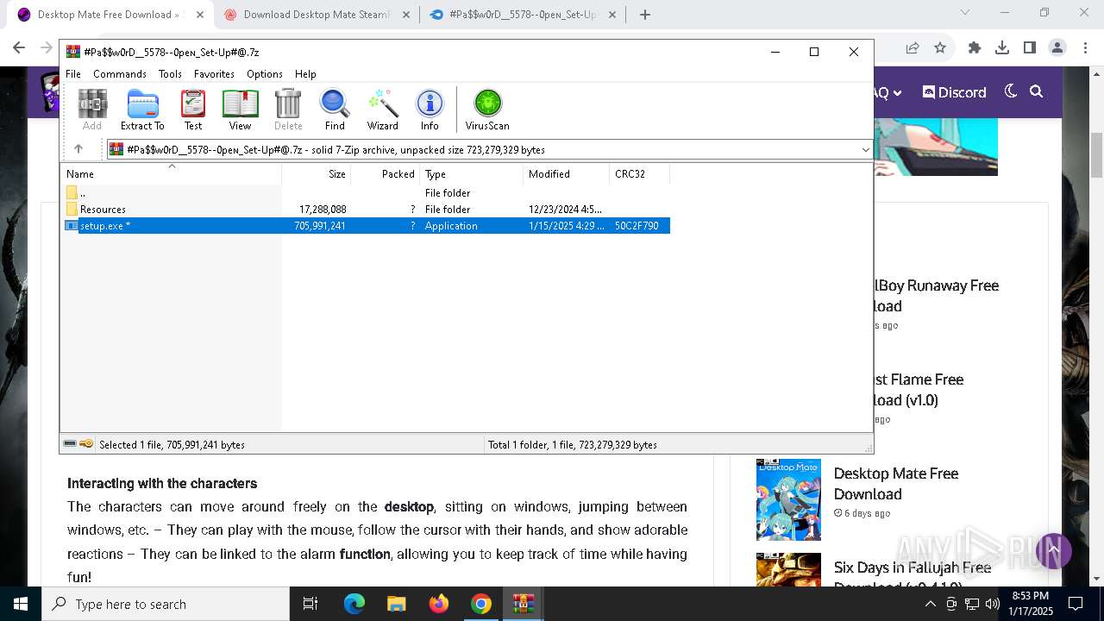Viewport: 1104px width, 621px height.
Task: Click the drive icon in status bar
Action: [70, 444]
